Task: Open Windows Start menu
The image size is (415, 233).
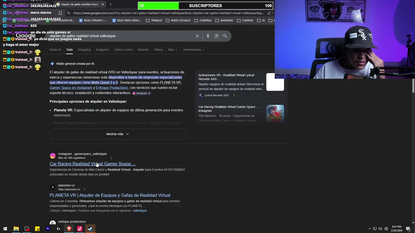Action: point(5,229)
